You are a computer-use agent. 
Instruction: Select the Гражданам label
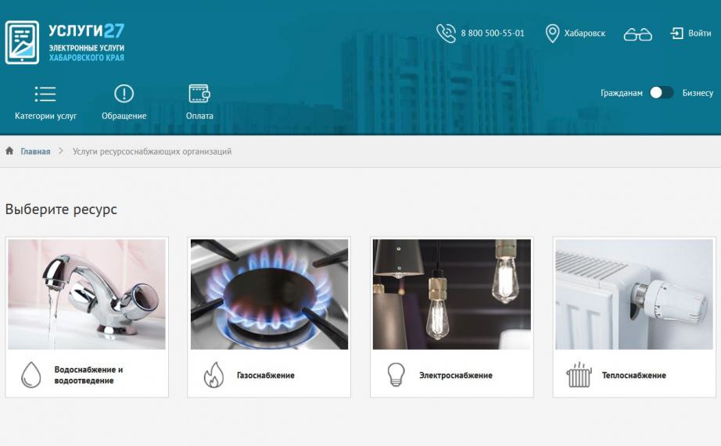coord(621,93)
